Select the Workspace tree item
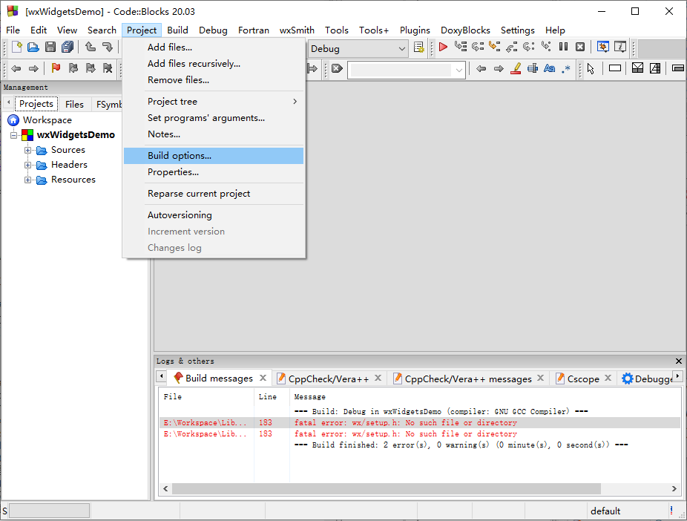The height and width of the screenshot is (521, 687). tap(47, 120)
